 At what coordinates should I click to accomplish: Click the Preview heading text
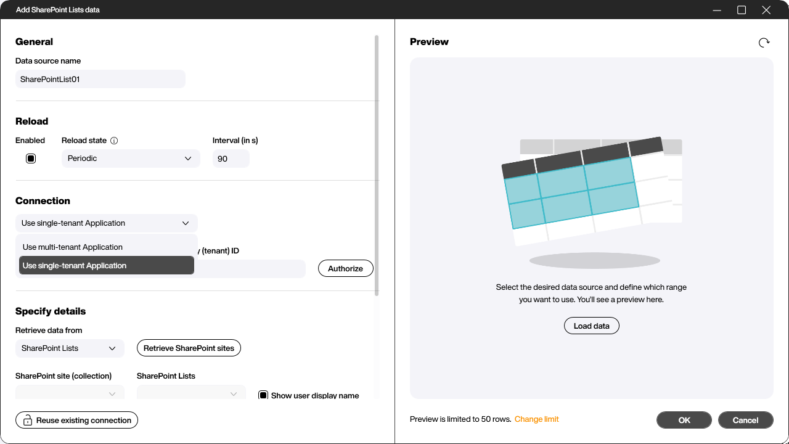429,42
